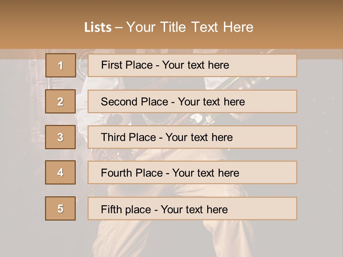Viewport: 343px width, 257px height.
Task: Click 'Your text here' after Fourth Place
Action: tap(205, 173)
